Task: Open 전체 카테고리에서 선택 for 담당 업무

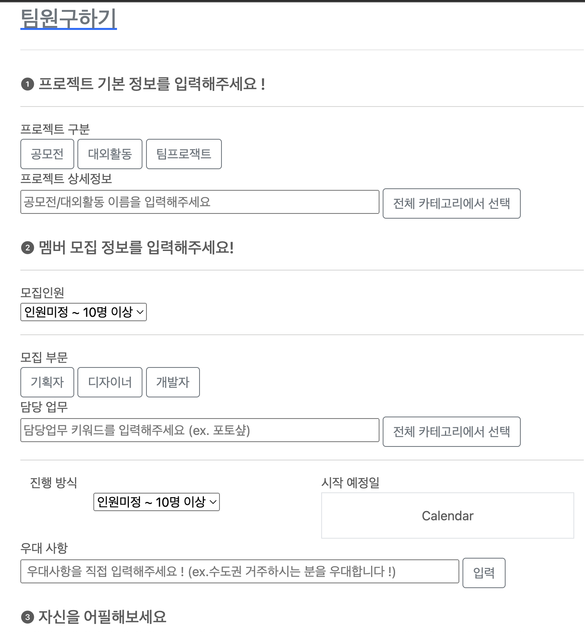Action: tap(451, 432)
